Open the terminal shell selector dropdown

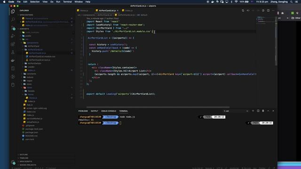236,111
